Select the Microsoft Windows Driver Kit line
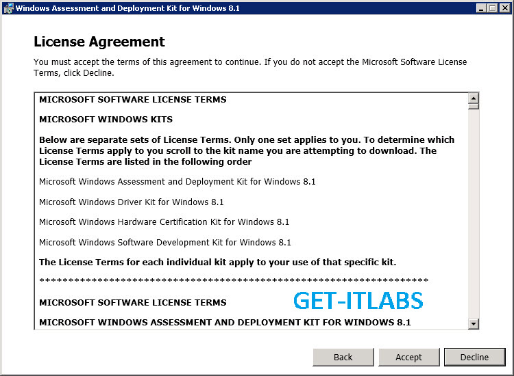 131,202
